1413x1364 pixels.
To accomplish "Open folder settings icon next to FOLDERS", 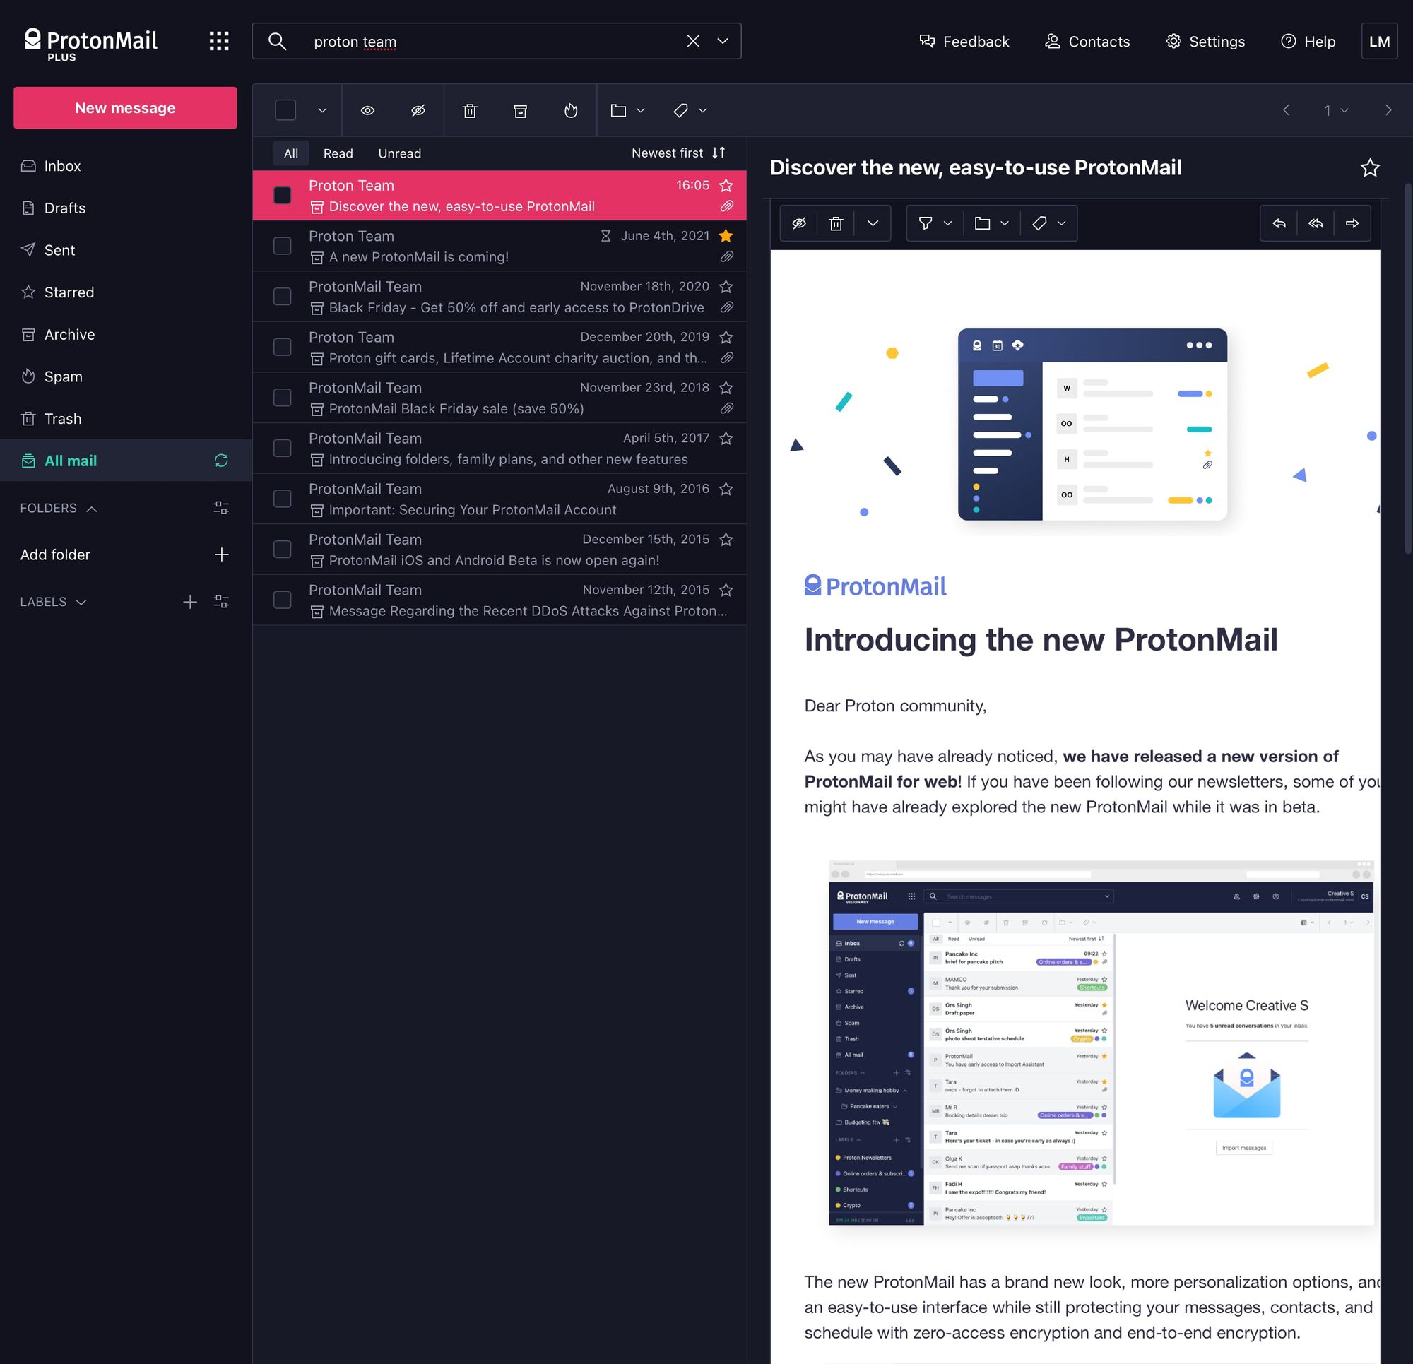I will point(221,509).
